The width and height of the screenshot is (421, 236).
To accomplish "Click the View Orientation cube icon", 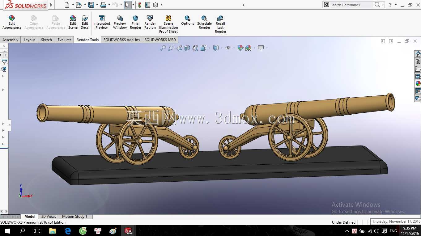I will (x=203, y=48).
